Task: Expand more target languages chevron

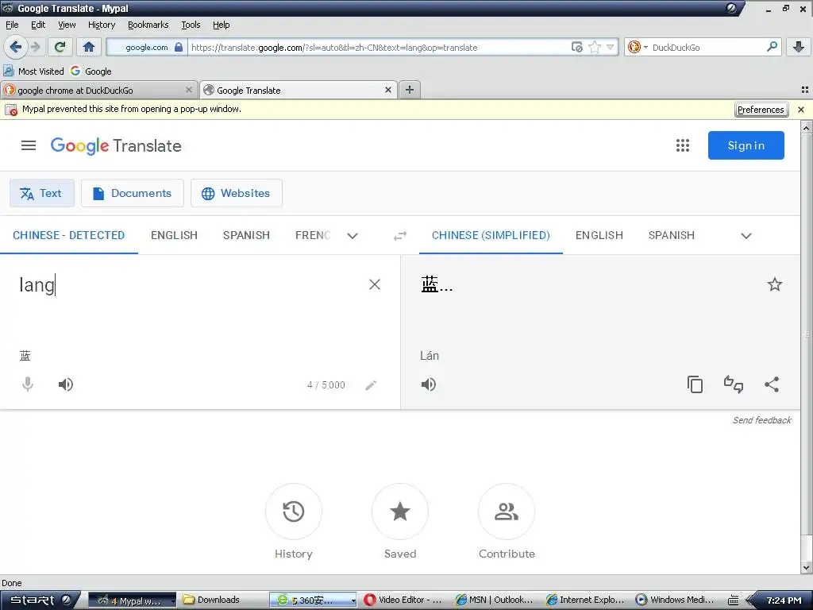Action: pyautogui.click(x=746, y=236)
